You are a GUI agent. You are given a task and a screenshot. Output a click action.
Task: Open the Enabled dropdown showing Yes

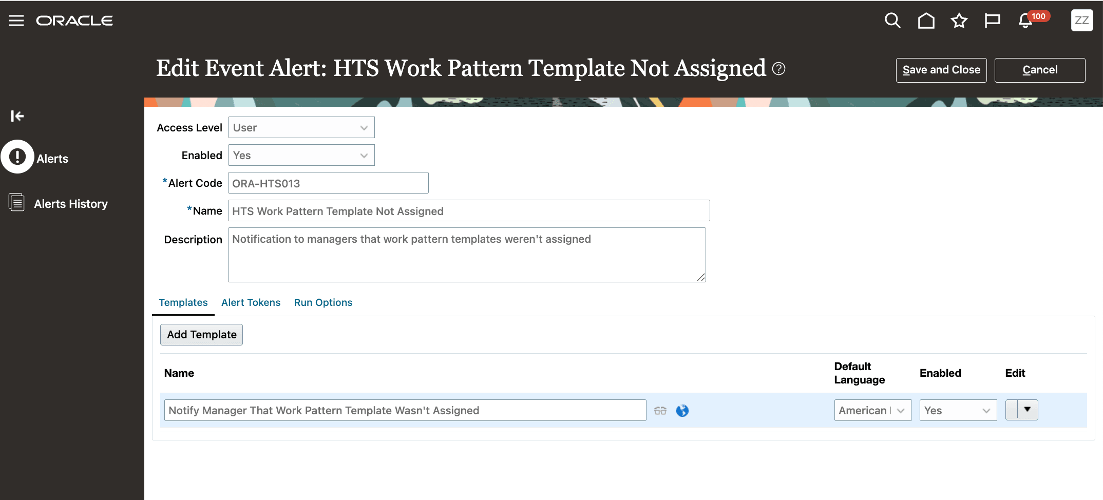click(363, 155)
